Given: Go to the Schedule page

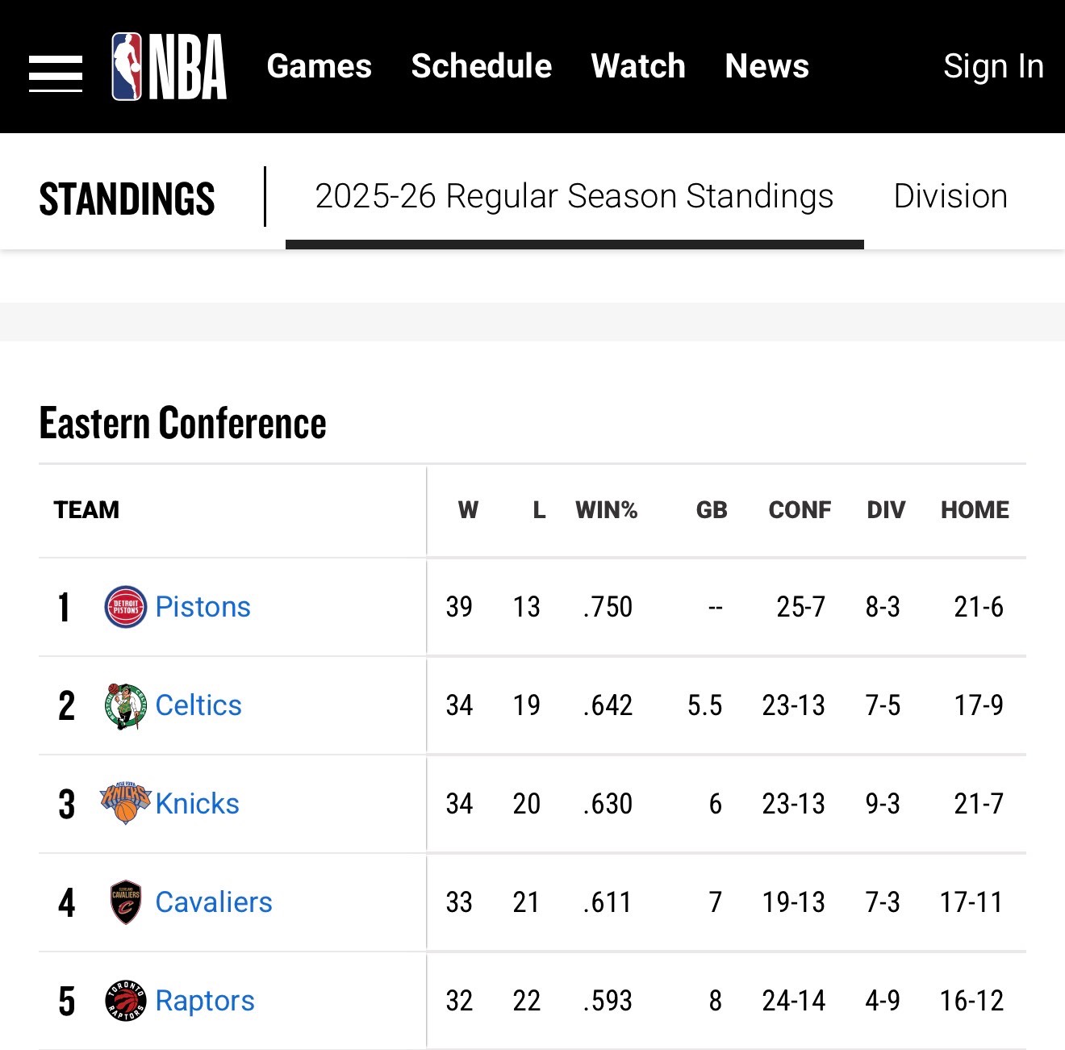Looking at the screenshot, I should [x=481, y=66].
